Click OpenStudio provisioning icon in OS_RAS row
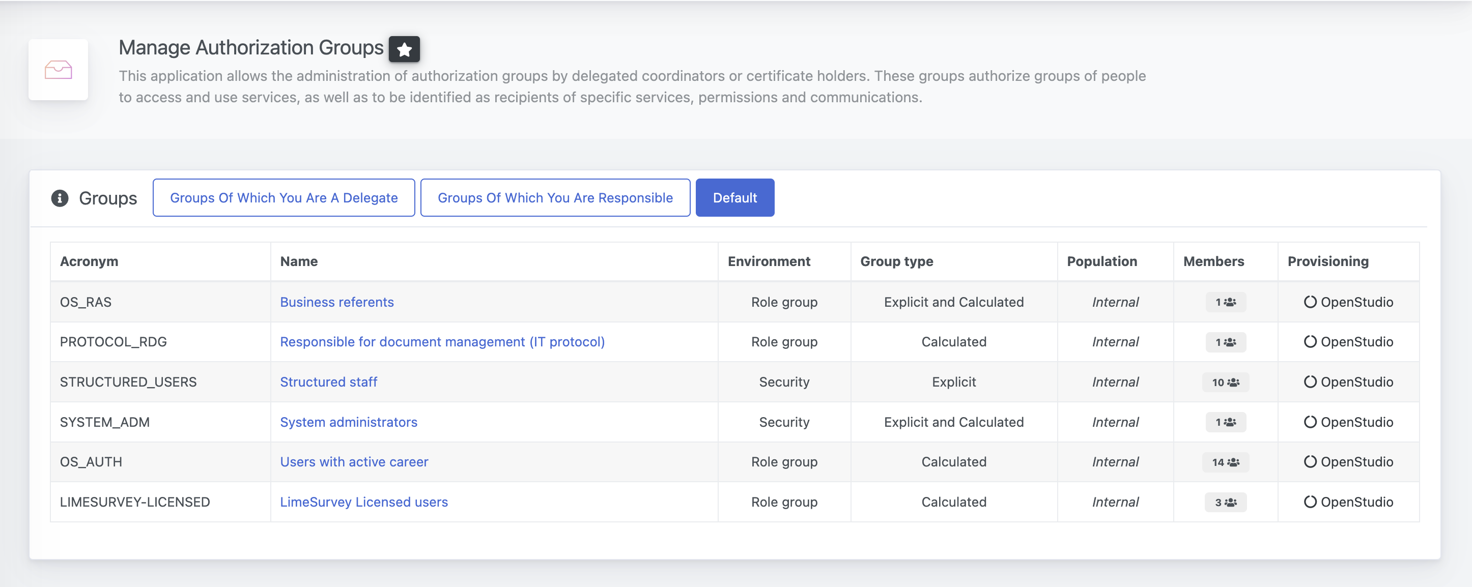 (x=1310, y=302)
